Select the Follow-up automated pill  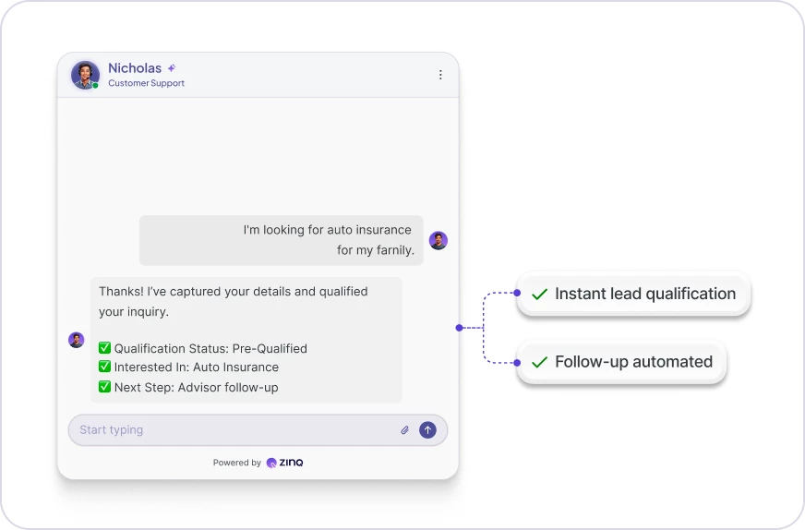(x=621, y=362)
